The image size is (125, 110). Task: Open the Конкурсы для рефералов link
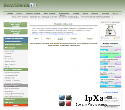[x=13, y=83]
